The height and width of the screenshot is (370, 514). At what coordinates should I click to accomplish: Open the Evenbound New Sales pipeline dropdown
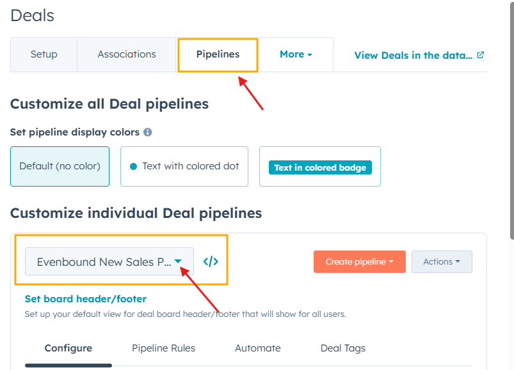point(109,261)
